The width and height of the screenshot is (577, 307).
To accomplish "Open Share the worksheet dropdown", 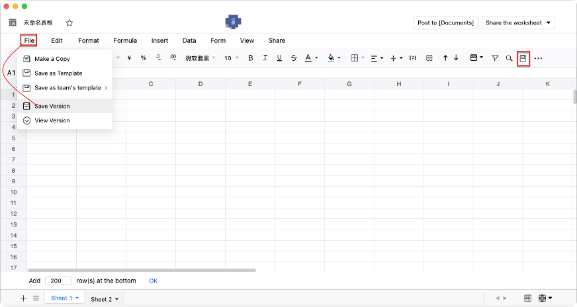I will (518, 22).
